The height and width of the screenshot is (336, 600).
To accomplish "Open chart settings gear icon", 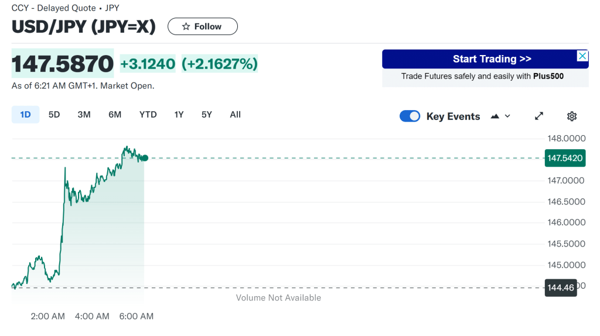I will pyautogui.click(x=572, y=116).
